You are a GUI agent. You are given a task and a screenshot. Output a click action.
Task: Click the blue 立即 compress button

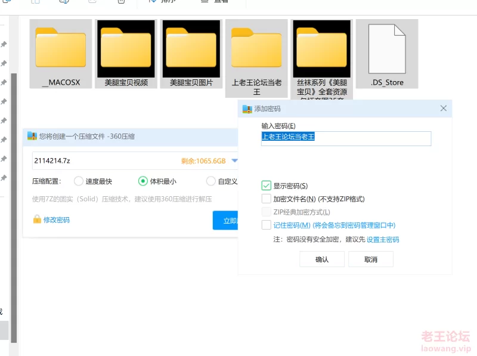(225, 220)
